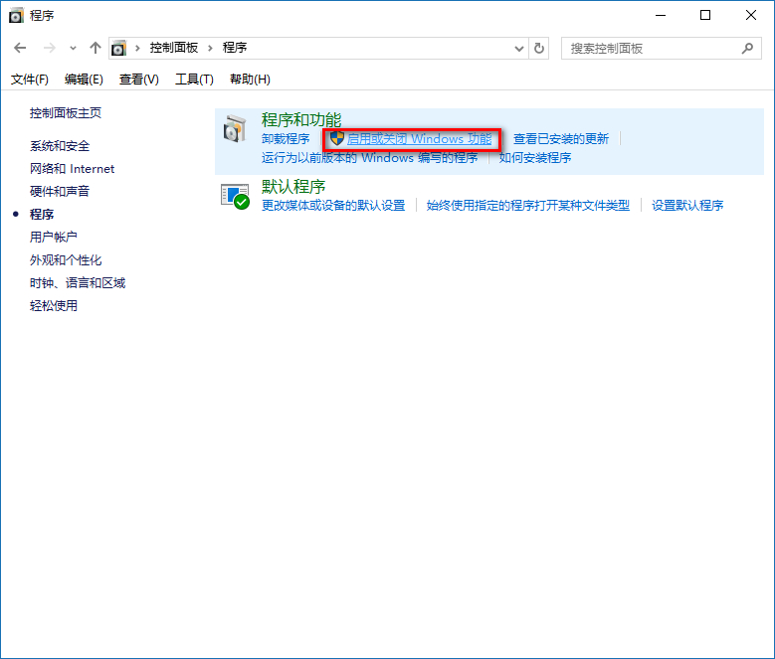Expand chevron after 控制面板 in address bar
The image size is (775, 659).
pos(210,48)
